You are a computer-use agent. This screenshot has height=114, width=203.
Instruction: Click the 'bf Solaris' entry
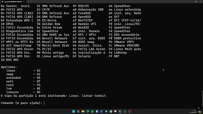point(82,56)
